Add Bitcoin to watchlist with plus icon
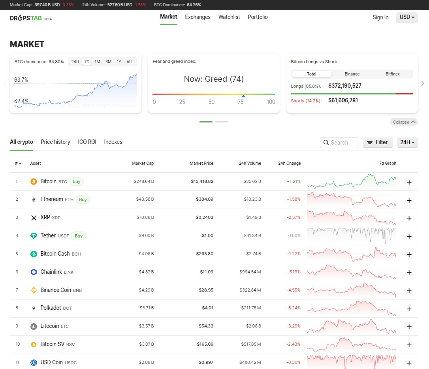This screenshot has height=369, width=429. [409, 182]
